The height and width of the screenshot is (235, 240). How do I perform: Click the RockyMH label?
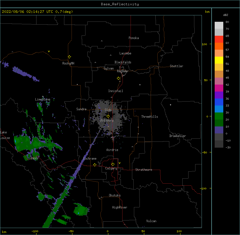point(68,63)
